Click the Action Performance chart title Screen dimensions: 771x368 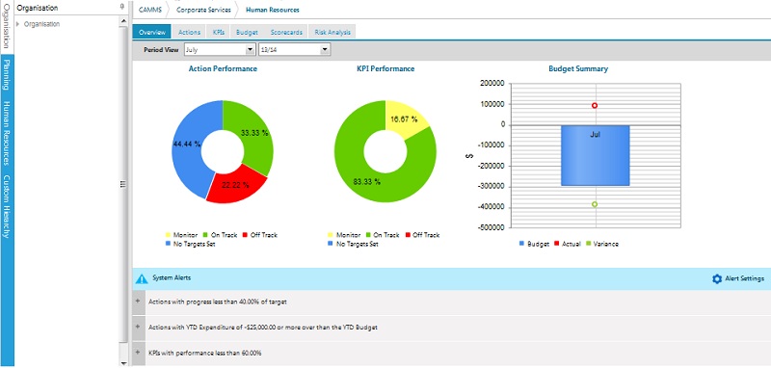pyautogui.click(x=223, y=68)
